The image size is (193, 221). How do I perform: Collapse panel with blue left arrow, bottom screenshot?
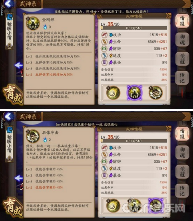tap(19, 178)
